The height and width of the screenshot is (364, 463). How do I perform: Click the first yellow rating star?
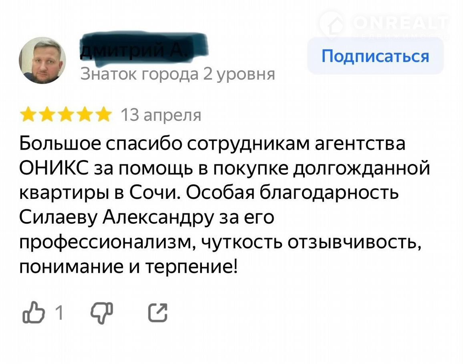(x=27, y=115)
